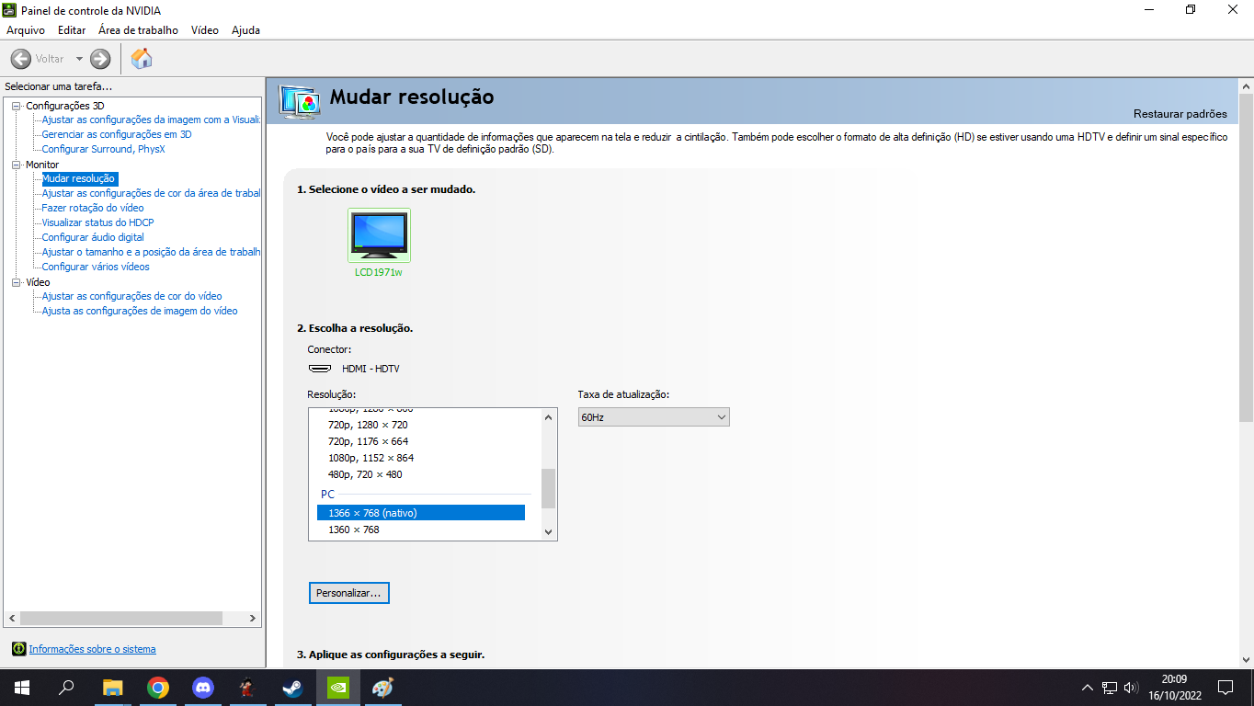Launch Chrome from the taskbar
The height and width of the screenshot is (706, 1254).
tap(158, 688)
